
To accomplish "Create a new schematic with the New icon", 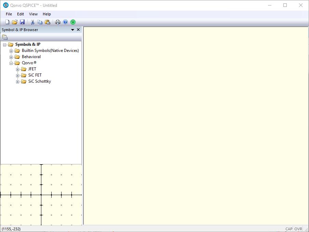I will (x=7, y=22).
